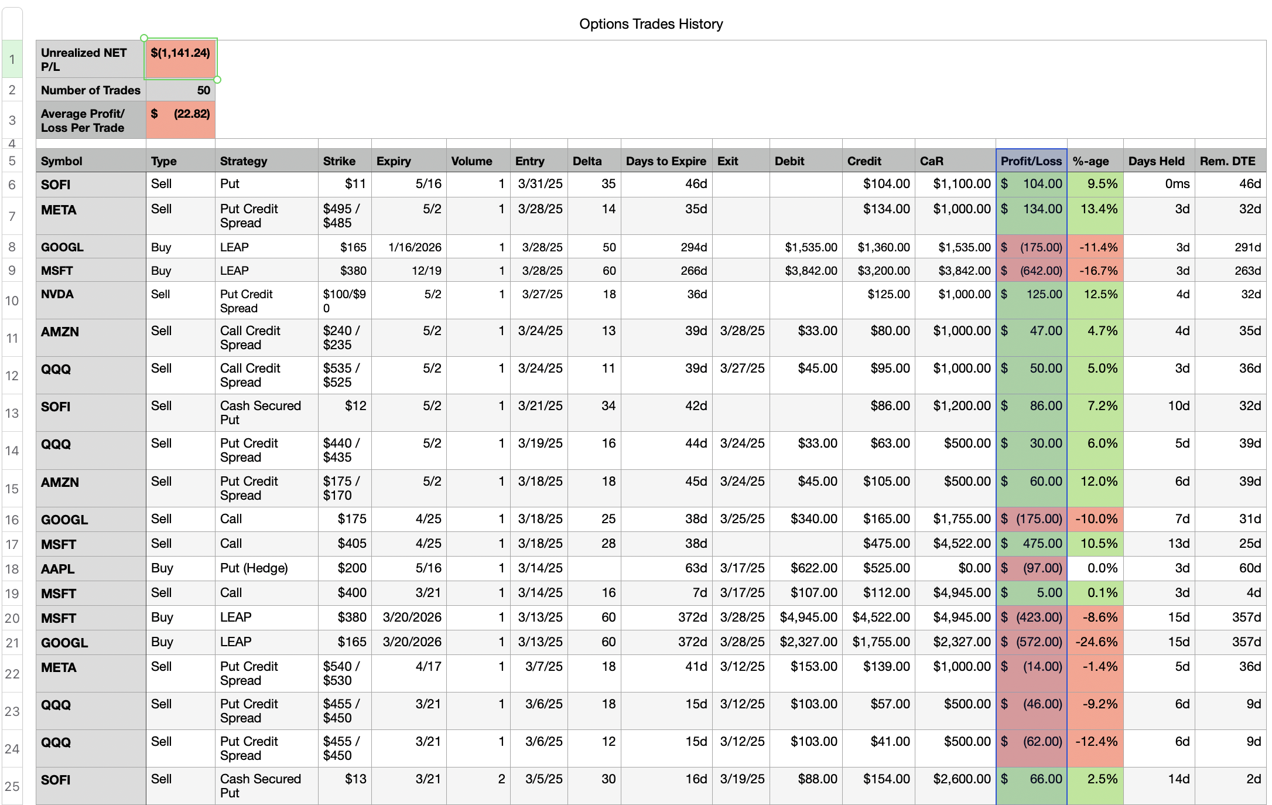Select the Rem. DTE cell 2d
This screenshot has width=1272, height=805.
pyautogui.click(x=1230, y=786)
